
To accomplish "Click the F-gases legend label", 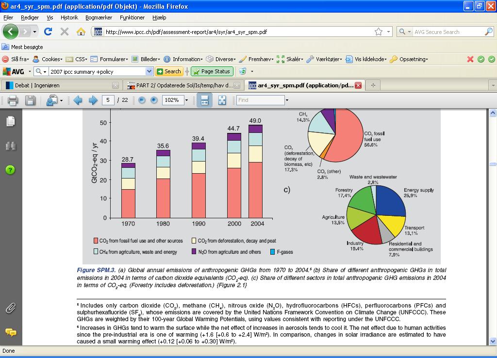I will pos(285,252).
